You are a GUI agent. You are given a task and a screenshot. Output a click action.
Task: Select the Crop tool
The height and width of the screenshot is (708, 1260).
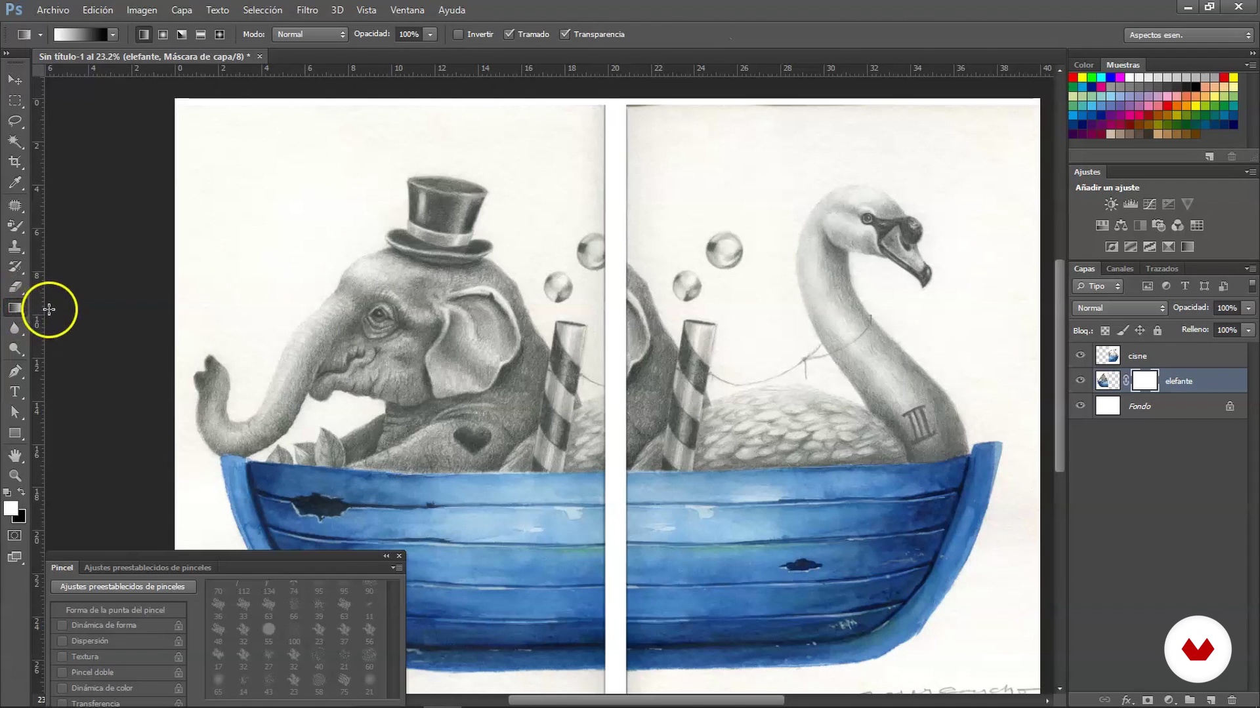[14, 162]
